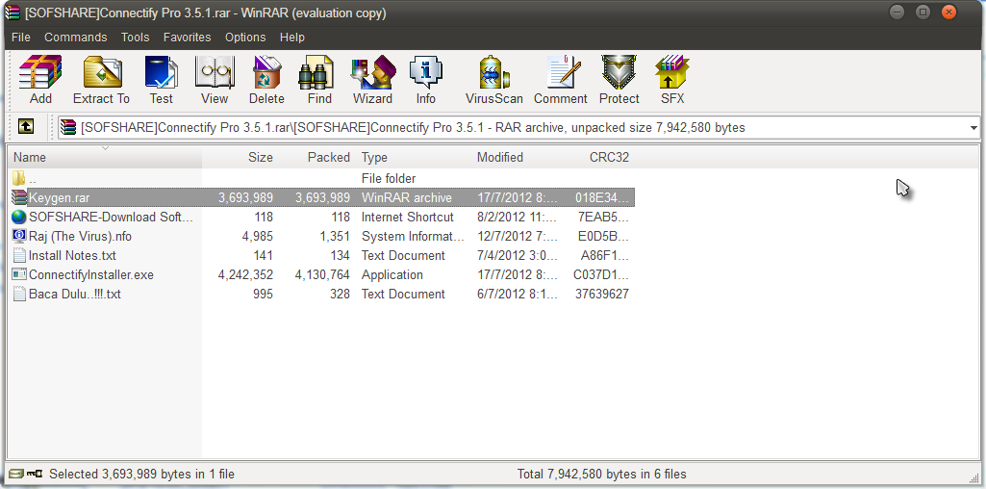Screen dimensions: 986x489
Task: Open the Tools menu
Action: 136,38
